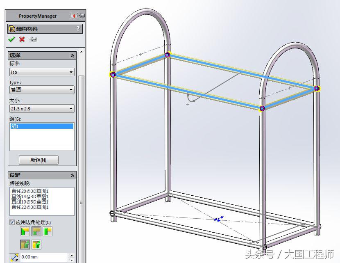Toggle the 应用边角处理(C) checkbox
Viewport: 340px width, 263px height.
tap(13, 222)
